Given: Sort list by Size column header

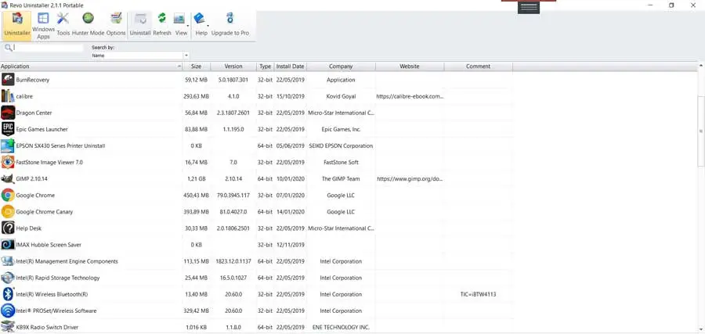Looking at the screenshot, I should [196, 66].
